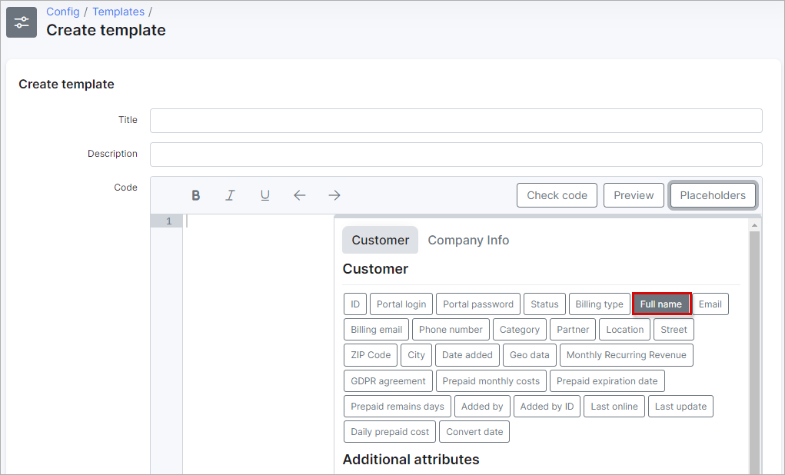Click the settings sliders icon in the header

(21, 22)
